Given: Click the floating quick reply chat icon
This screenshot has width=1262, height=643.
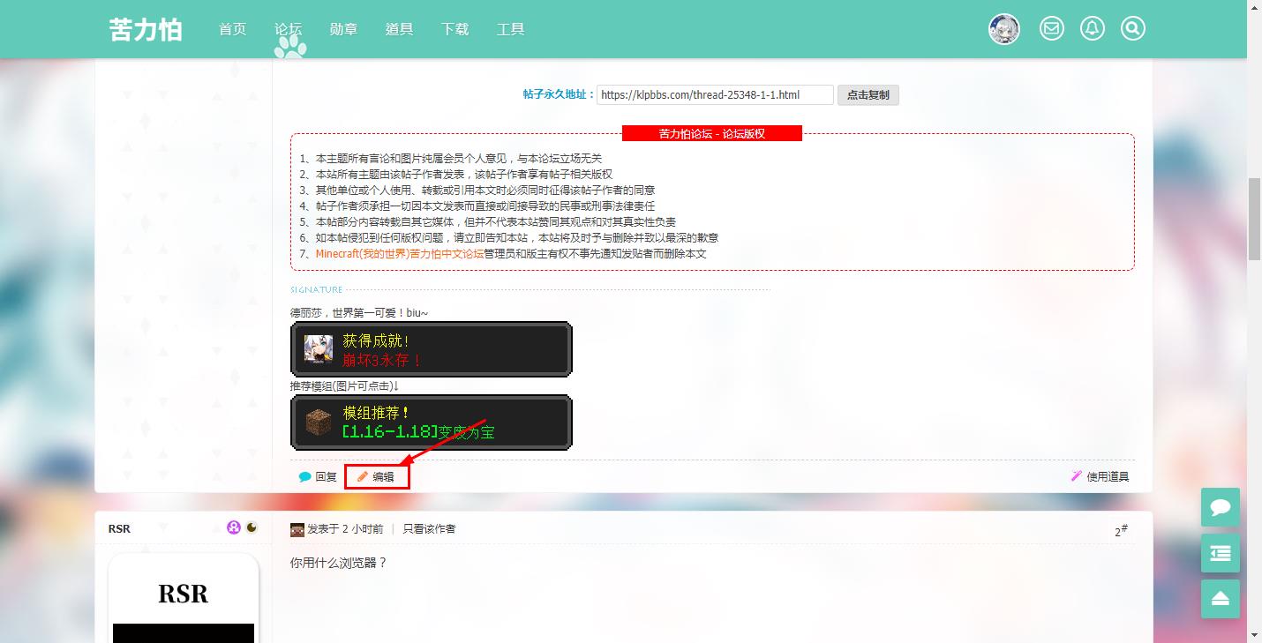Looking at the screenshot, I should click(1221, 507).
